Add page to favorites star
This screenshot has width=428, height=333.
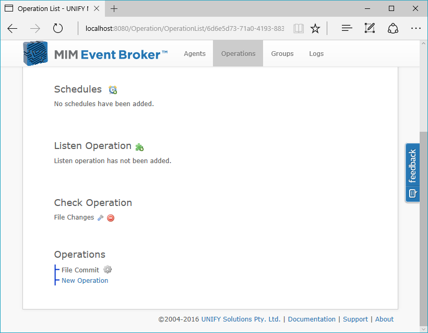click(315, 28)
